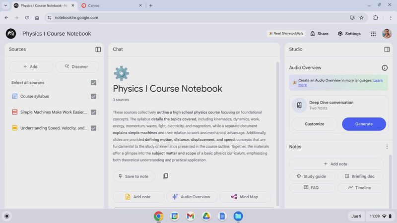This screenshot has height=223, width=397.
Task: Open Google Calendar from the shelf
Action: tap(175, 216)
